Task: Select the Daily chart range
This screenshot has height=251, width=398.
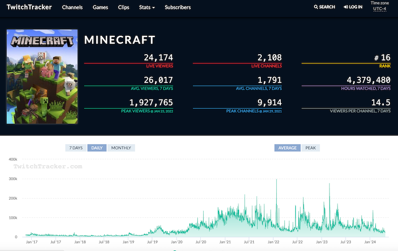Action: pyautogui.click(x=97, y=148)
